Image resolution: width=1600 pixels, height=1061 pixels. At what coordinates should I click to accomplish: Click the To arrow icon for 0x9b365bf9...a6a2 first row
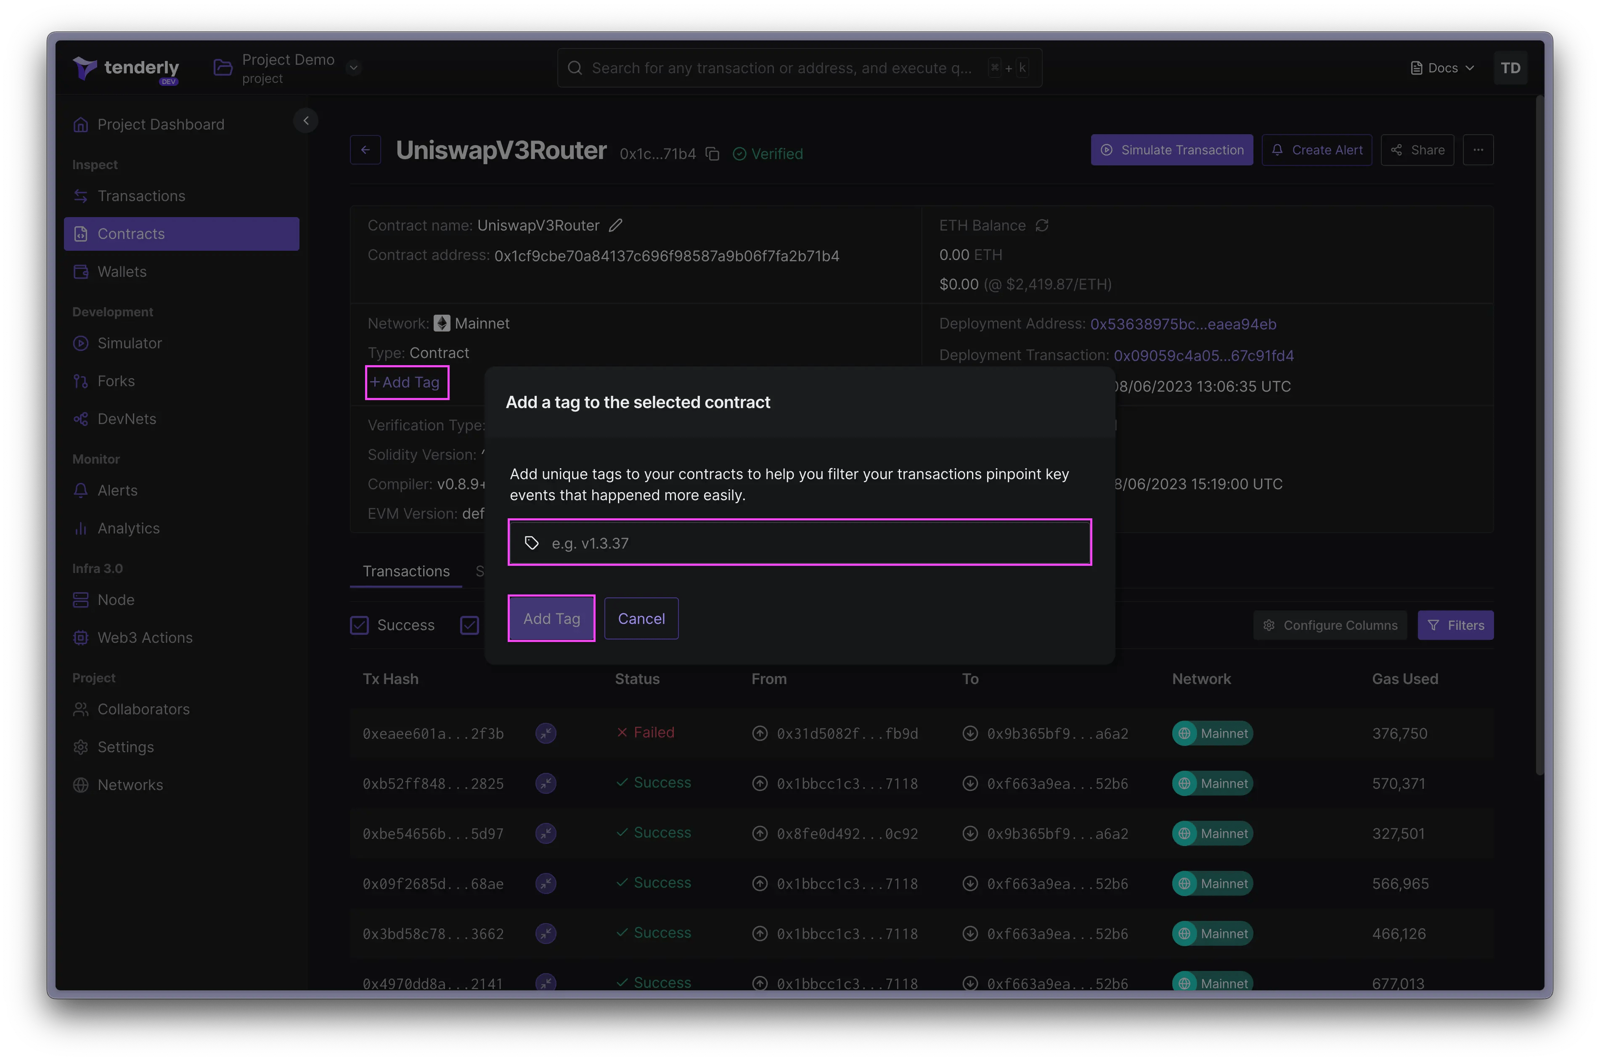970,734
